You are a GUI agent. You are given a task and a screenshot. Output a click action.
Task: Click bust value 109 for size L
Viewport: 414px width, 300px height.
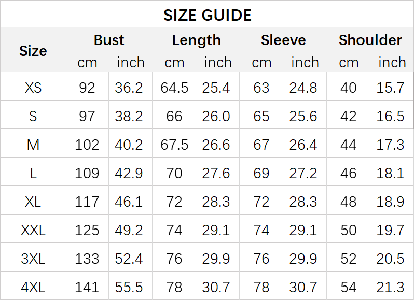pos(87,173)
